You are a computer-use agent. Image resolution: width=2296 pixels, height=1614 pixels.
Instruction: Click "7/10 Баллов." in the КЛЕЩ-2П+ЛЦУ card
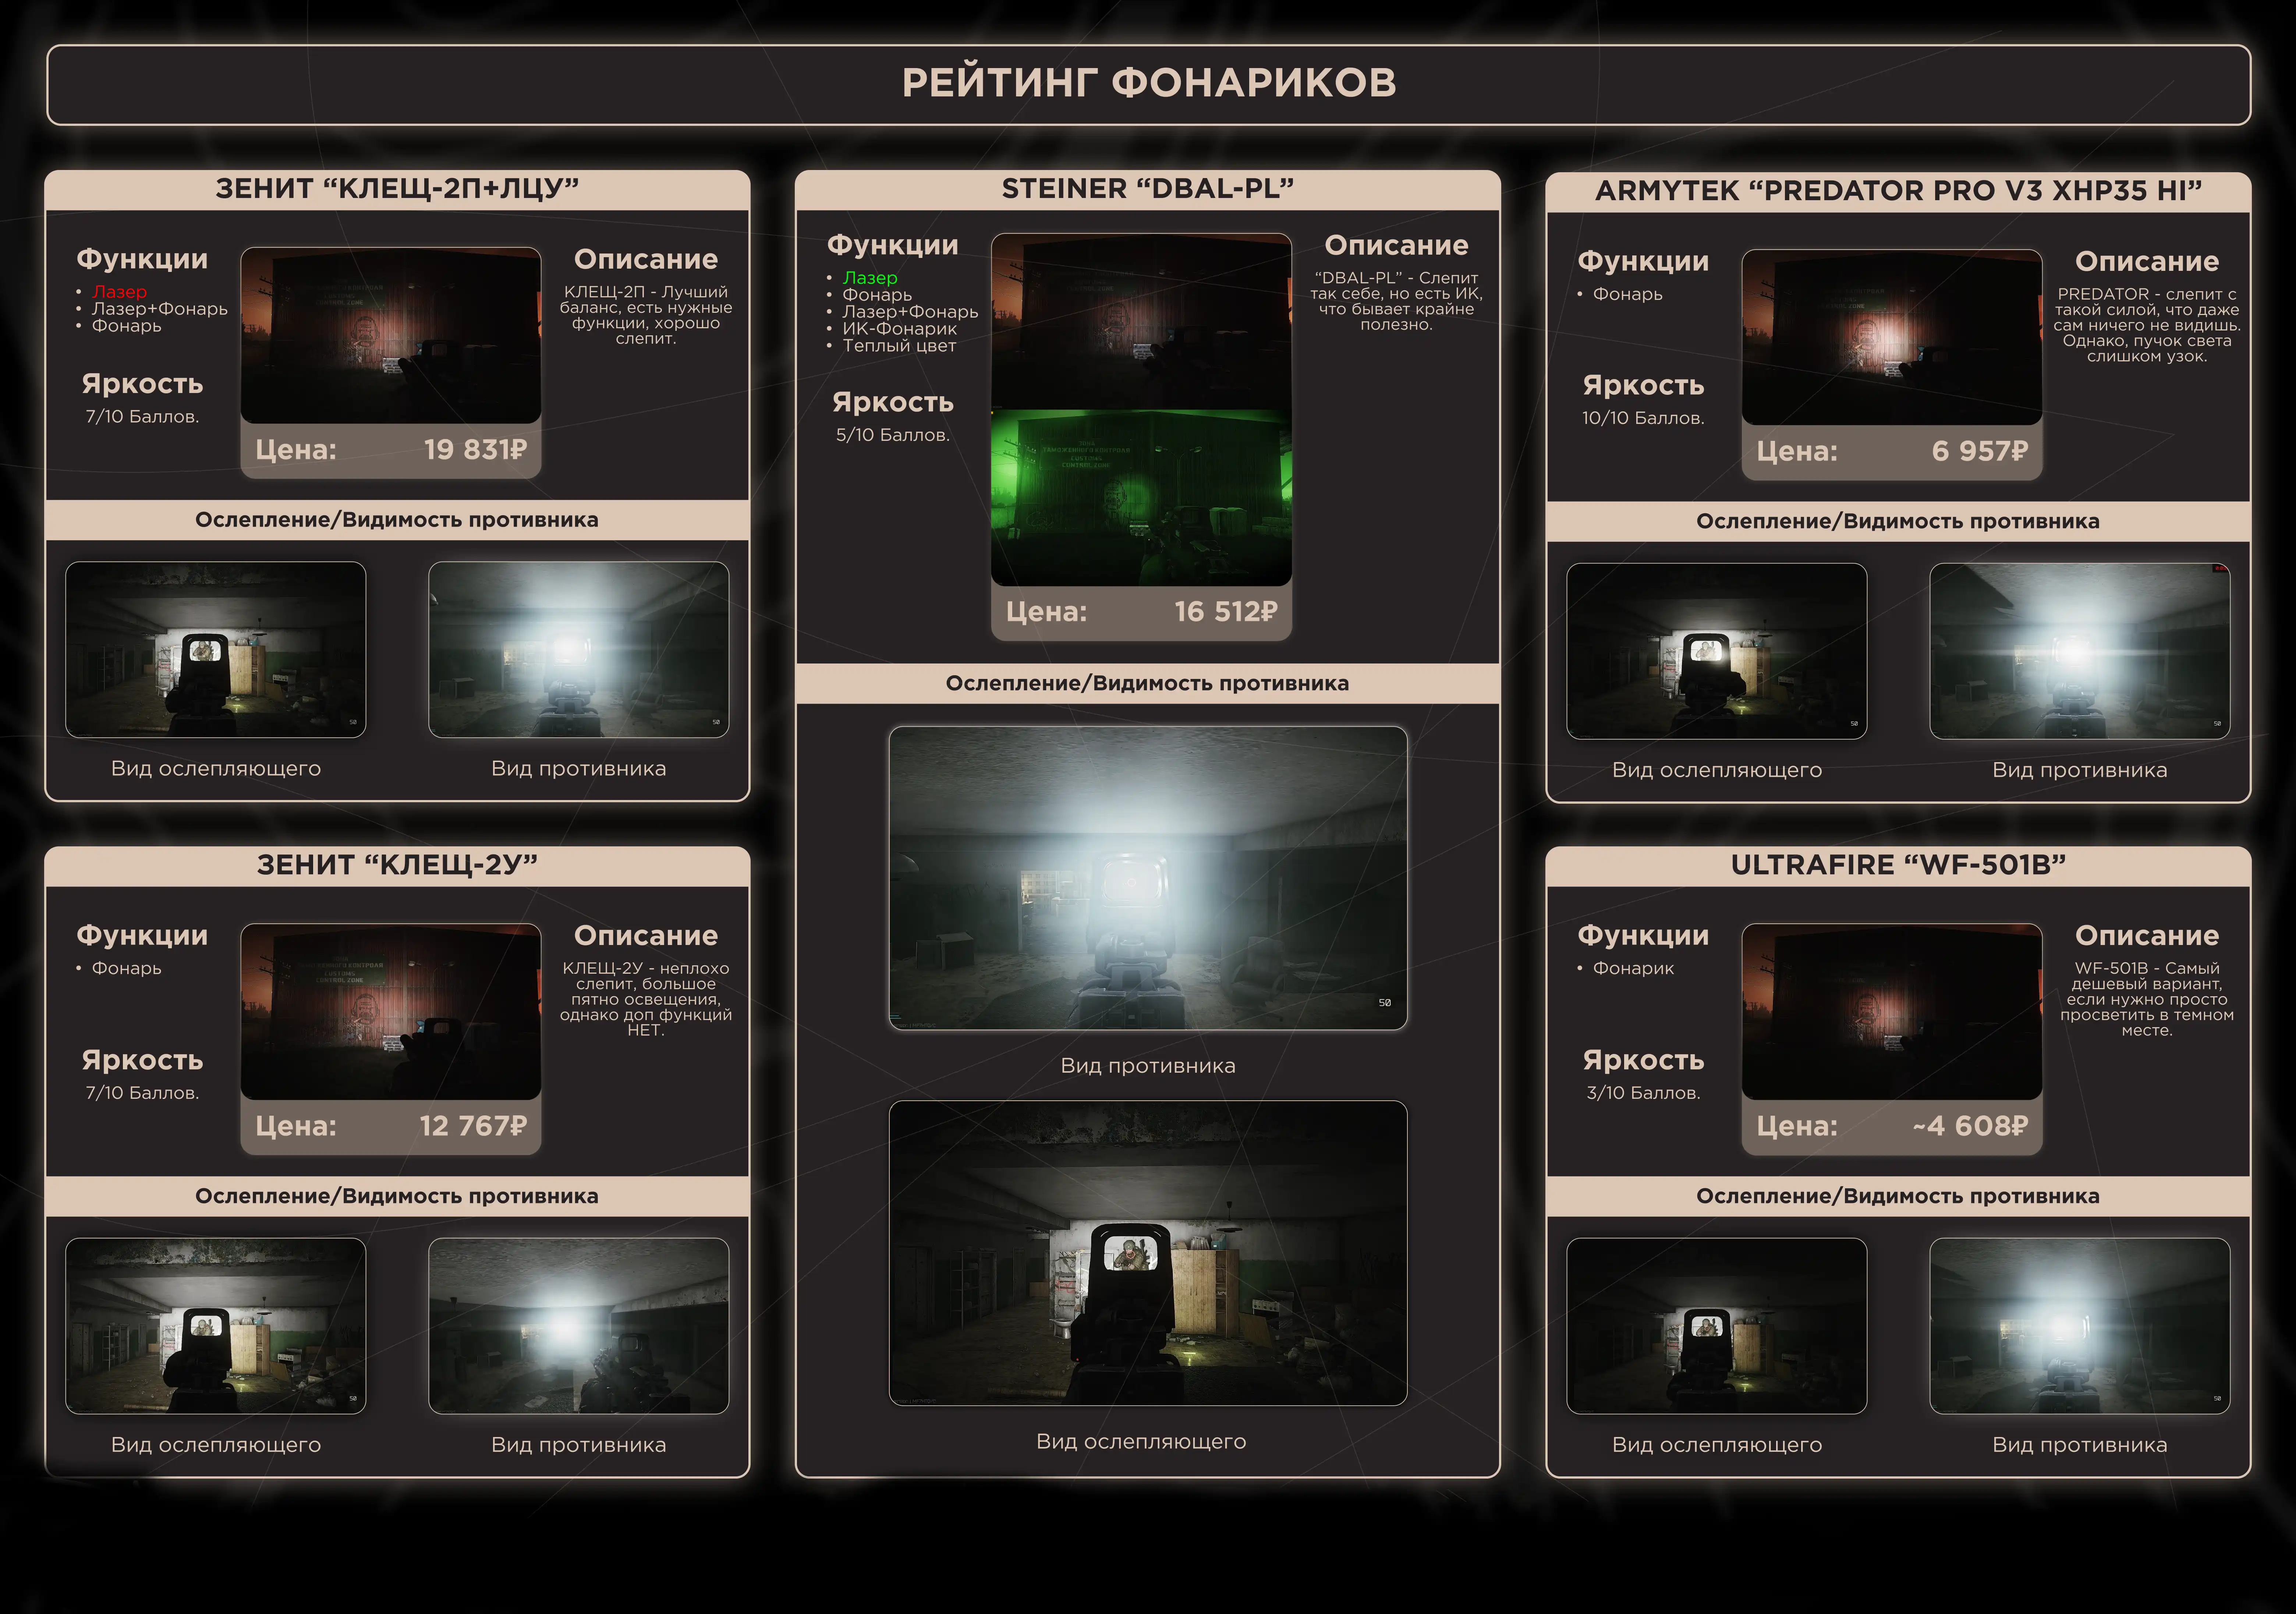(142, 417)
